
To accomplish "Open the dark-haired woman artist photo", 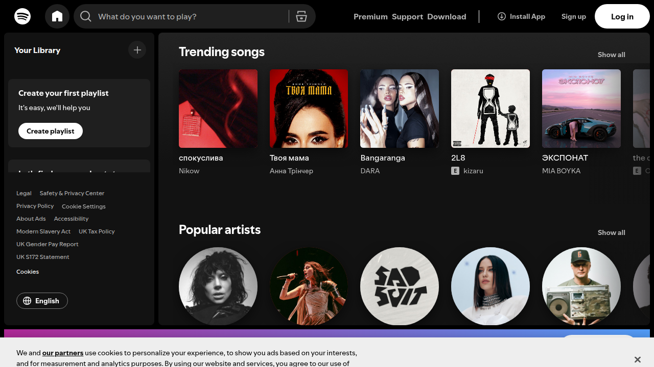I will tap(491, 286).
